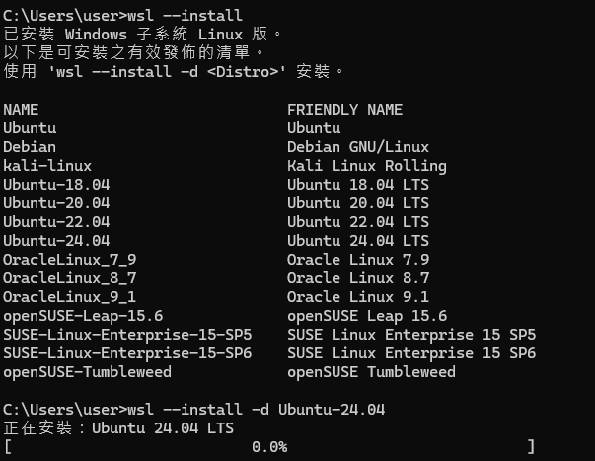Click the Debian GNU/Linux friendly name
Image resolution: width=595 pixels, height=461 pixels.
pos(358,147)
